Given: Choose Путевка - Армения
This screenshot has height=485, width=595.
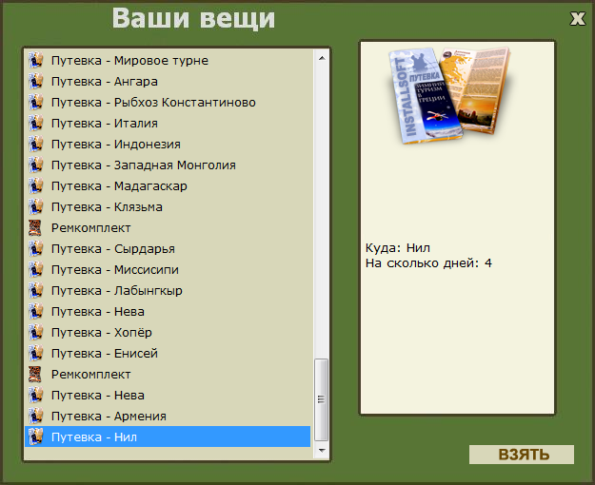Looking at the screenshot, I should point(168,417).
